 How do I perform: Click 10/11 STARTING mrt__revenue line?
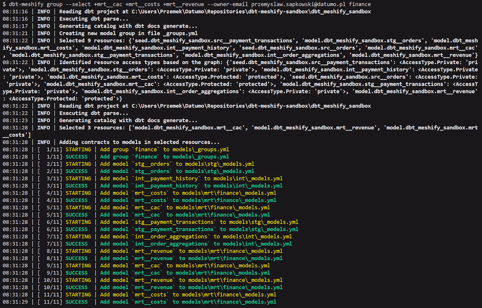143,280
